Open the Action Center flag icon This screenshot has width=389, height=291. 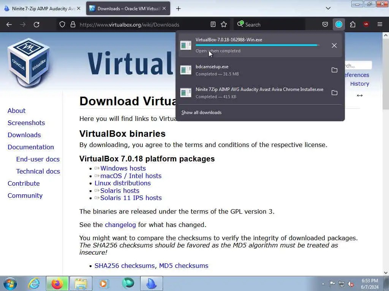332,284
